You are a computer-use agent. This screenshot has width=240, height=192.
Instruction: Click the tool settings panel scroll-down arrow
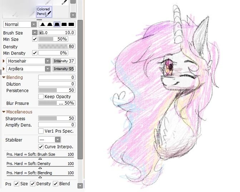[x=80, y=186]
